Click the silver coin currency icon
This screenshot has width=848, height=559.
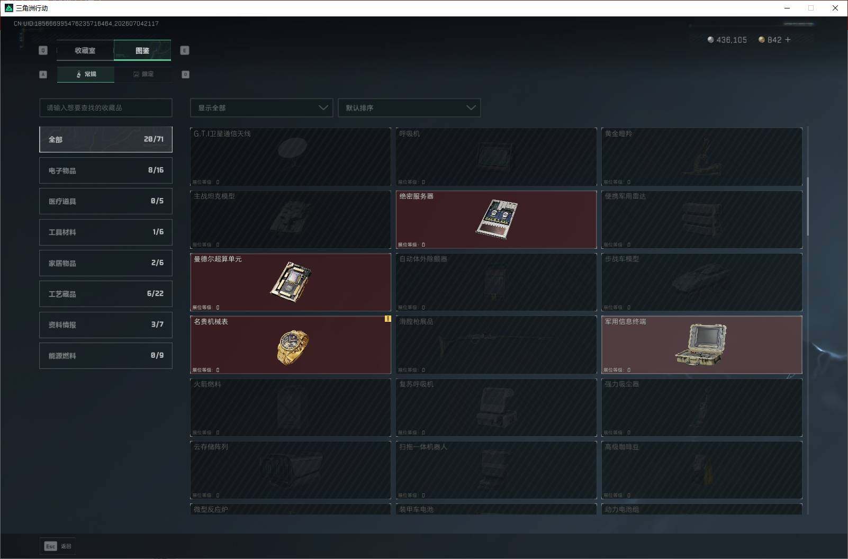coord(710,40)
